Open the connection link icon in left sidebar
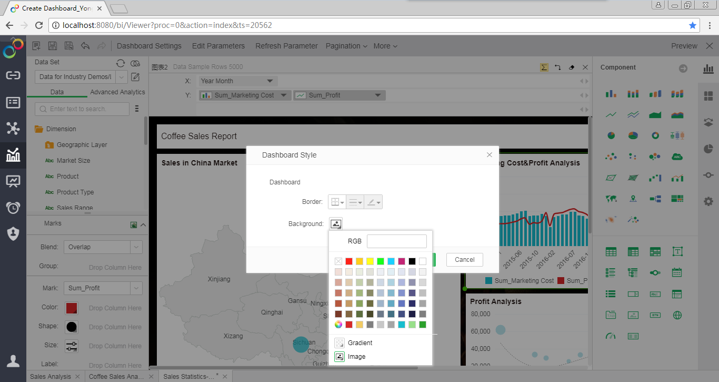Image resolution: width=719 pixels, height=382 pixels. 13,75
